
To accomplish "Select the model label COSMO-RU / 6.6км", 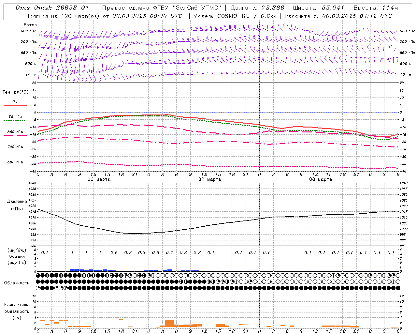I will click(247, 16).
